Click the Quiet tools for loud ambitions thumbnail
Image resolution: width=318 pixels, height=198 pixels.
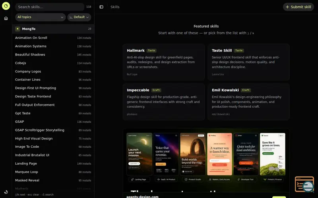[246, 154]
